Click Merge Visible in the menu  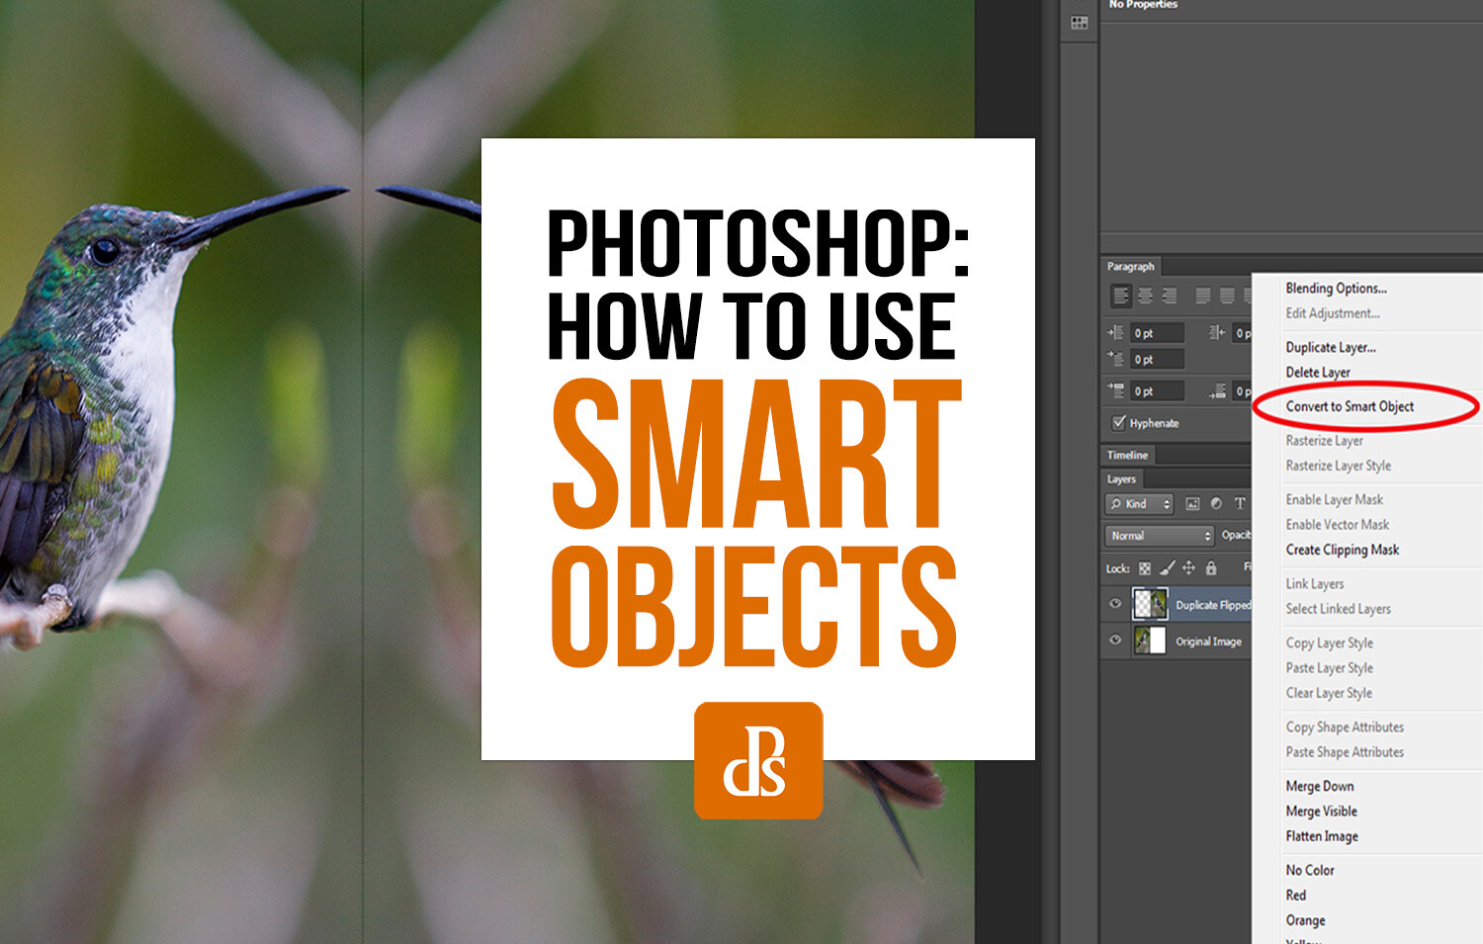1322,811
